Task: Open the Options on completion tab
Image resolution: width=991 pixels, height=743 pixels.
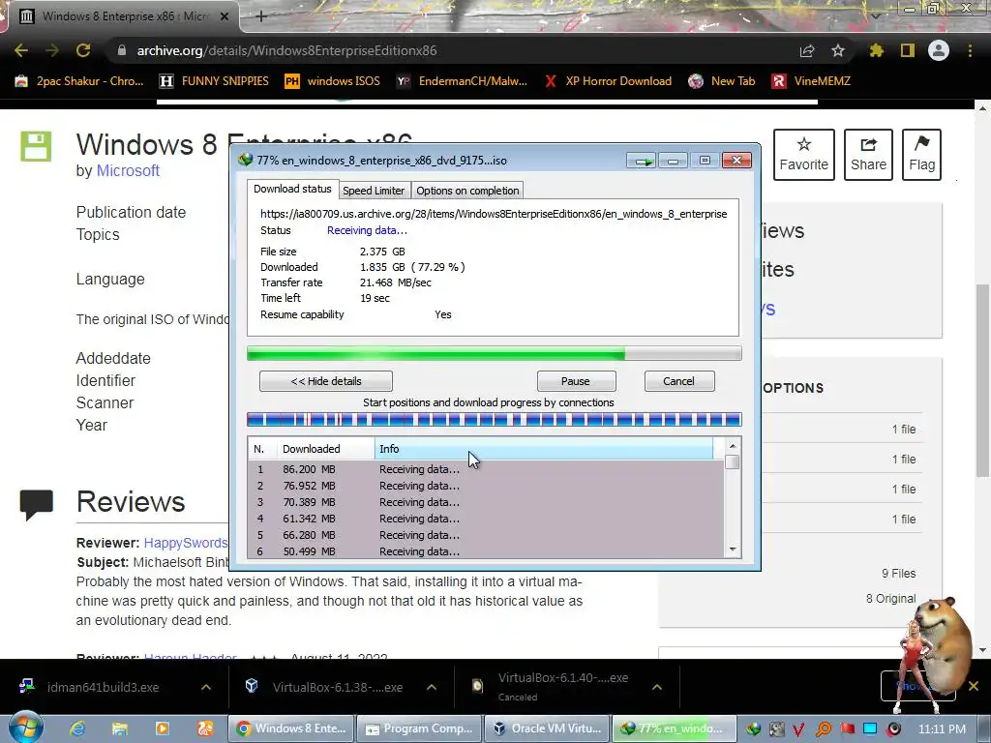Action: [467, 191]
